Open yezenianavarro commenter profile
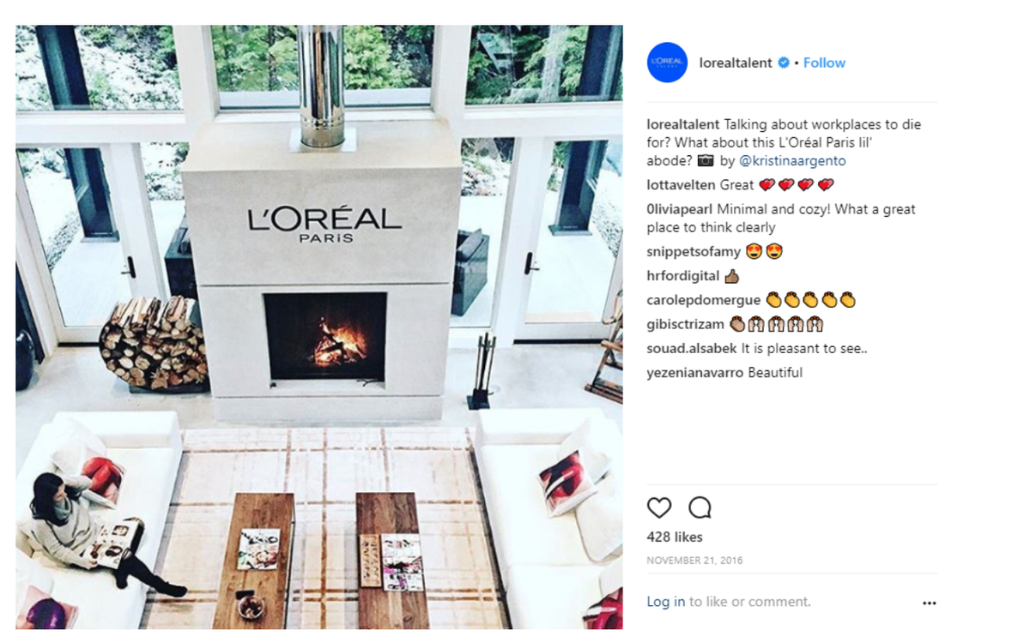This screenshot has width=1030, height=642. pos(695,373)
